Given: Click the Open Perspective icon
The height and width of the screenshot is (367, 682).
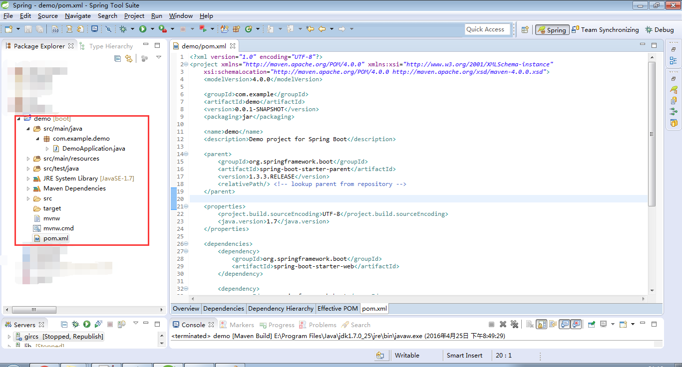Looking at the screenshot, I should [525, 30].
